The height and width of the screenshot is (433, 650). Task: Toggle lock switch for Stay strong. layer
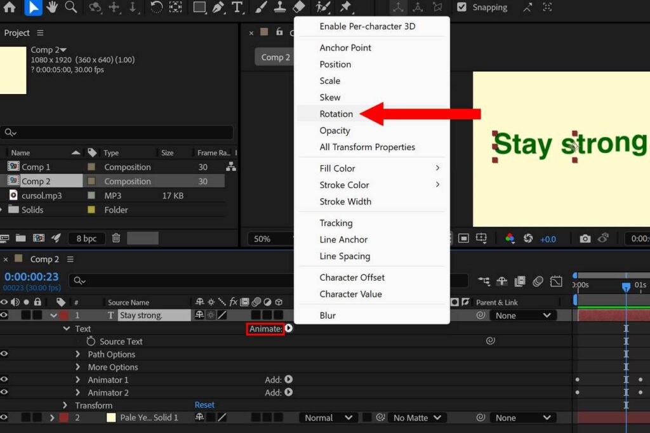(37, 315)
